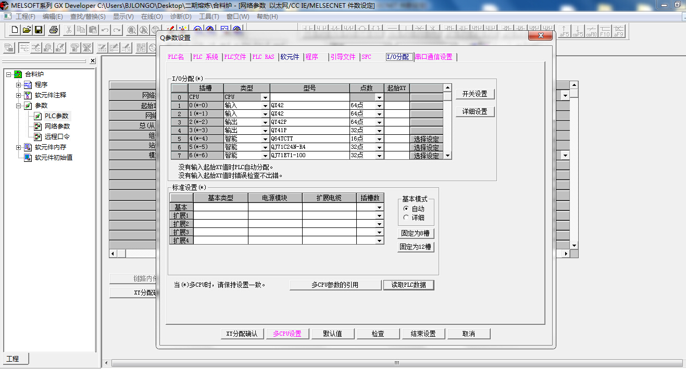This screenshot has width=686, height=369.
Task: Click the Save Project floppy icon
Action: coord(39,30)
